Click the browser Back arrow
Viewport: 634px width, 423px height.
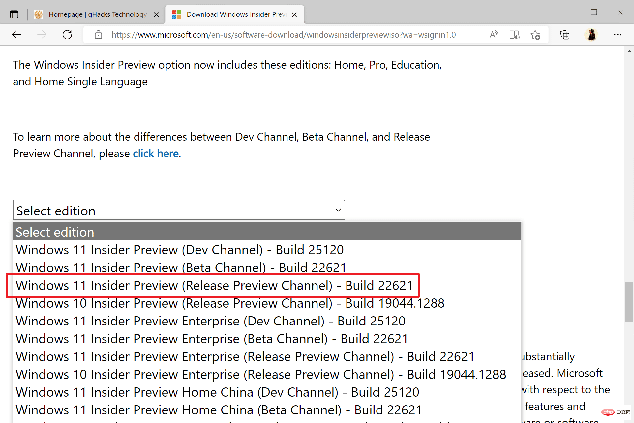coord(16,35)
